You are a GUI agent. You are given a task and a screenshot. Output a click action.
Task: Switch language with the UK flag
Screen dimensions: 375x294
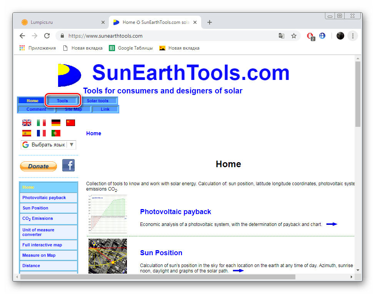[x=27, y=123]
